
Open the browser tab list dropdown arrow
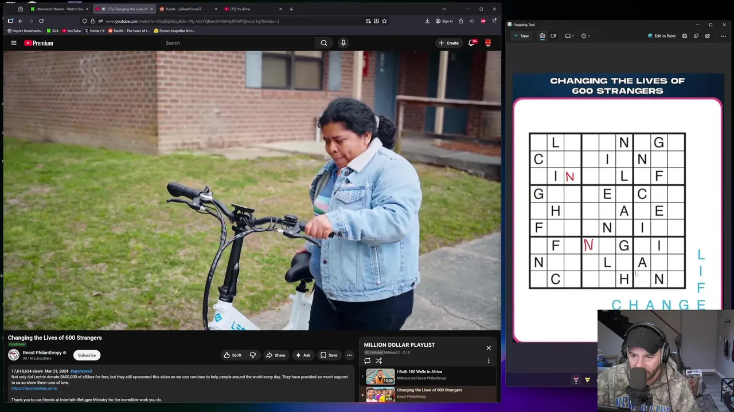[444, 9]
